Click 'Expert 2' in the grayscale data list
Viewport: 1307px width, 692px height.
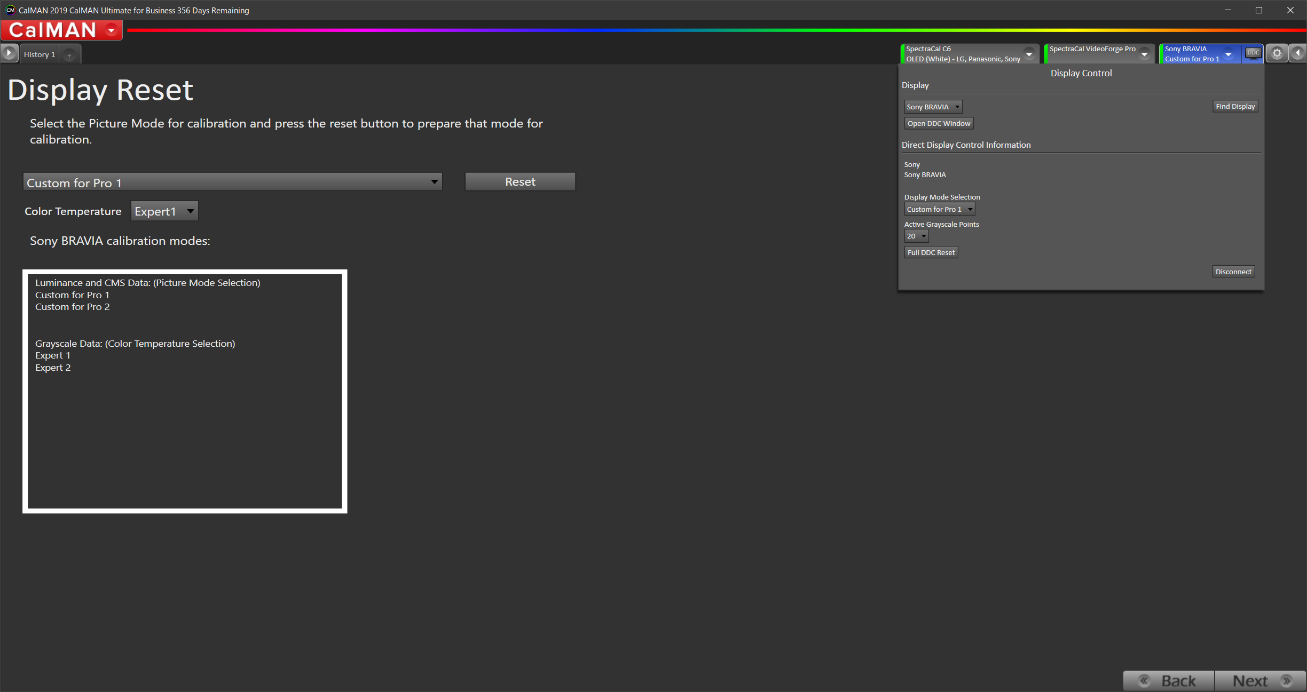point(53,368)
